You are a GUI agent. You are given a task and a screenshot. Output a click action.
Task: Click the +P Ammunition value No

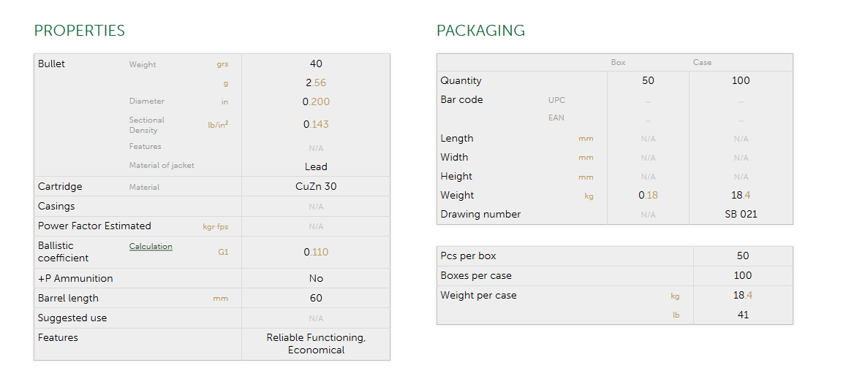(316, 279)
